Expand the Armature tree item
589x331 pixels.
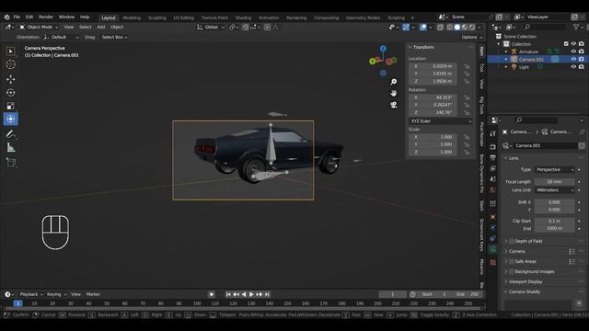pyautogui.click(x=506, y=51)
